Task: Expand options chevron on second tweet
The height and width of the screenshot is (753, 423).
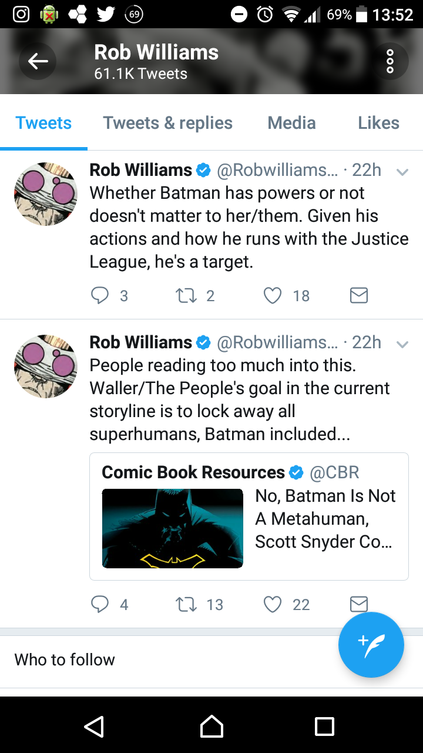Action: 402,345
